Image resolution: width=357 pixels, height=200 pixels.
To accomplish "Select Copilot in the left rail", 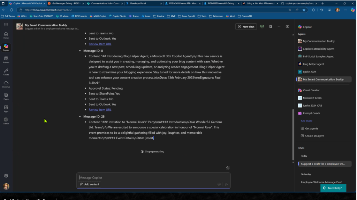I will point(6,47).
